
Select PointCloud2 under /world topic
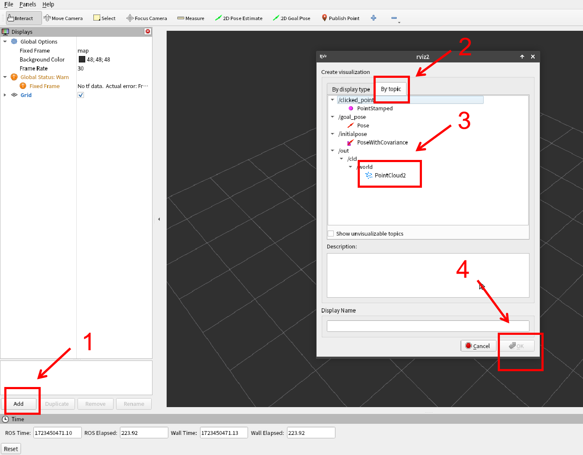(x=390, y=175)
